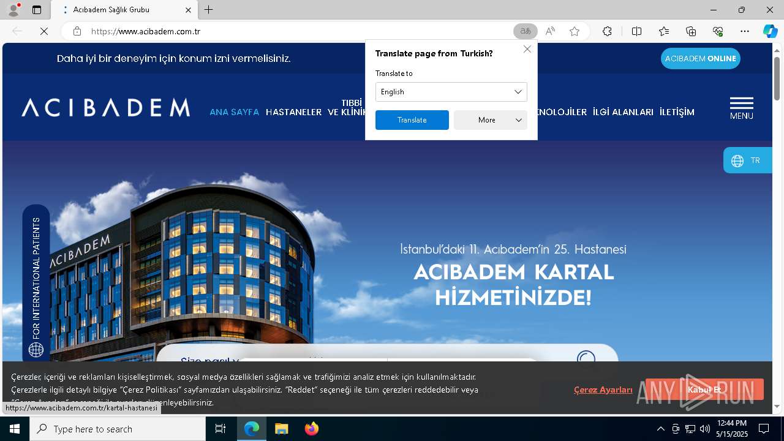Open the hamburger MENU icon
This screenshot has width=784, height=441.
coord(741,108)
